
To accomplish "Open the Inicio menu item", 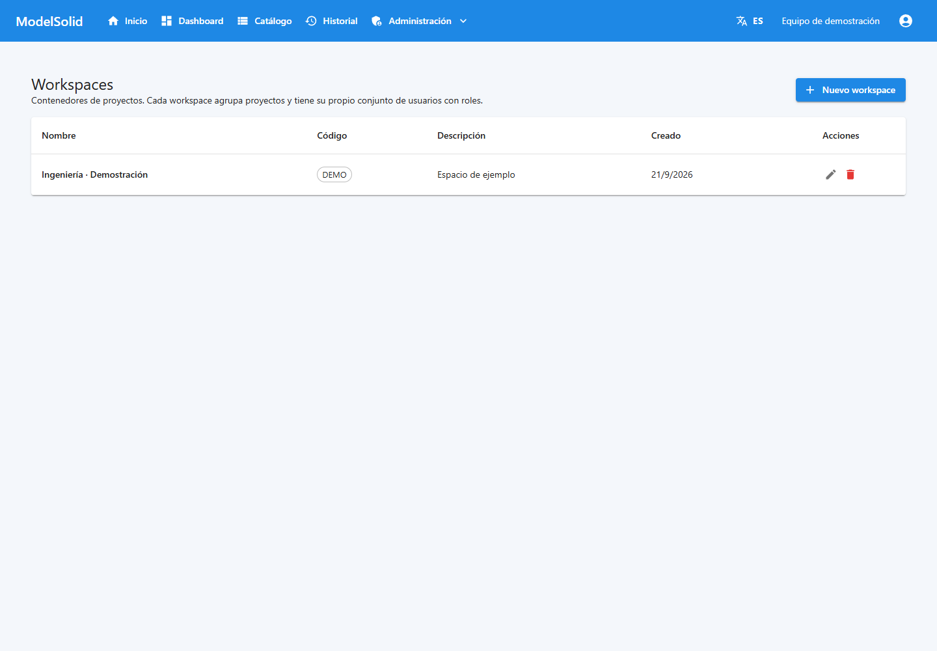I will pos(128,21).
